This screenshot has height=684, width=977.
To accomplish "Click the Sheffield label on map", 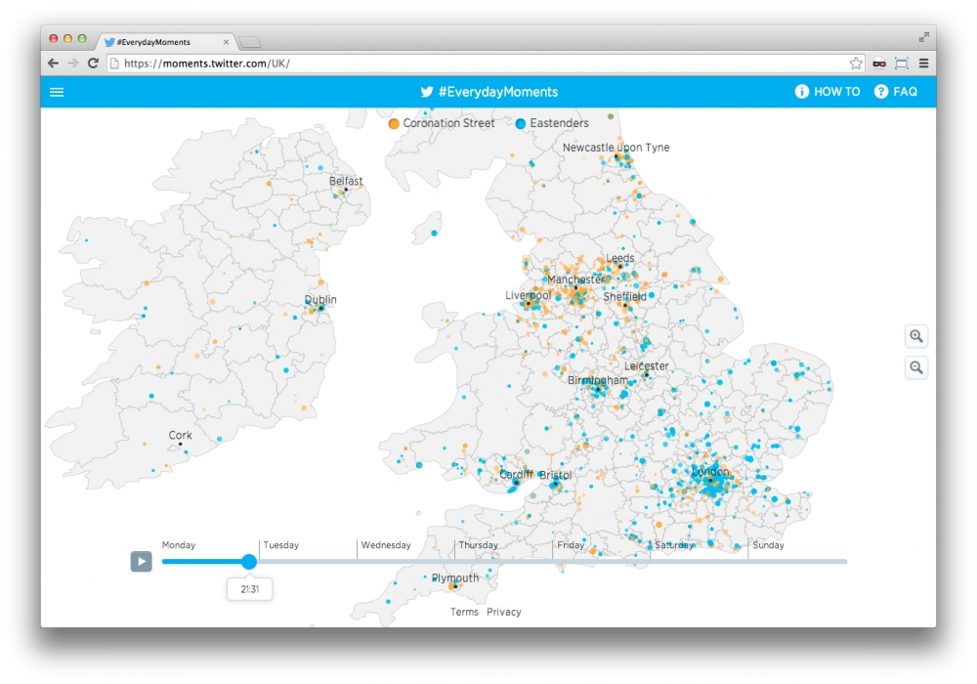I will (625, 296).
